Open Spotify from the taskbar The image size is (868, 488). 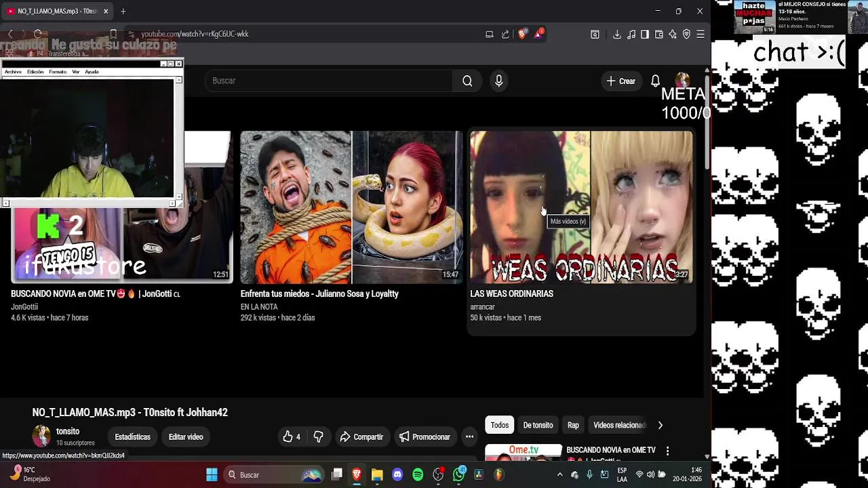418,474
